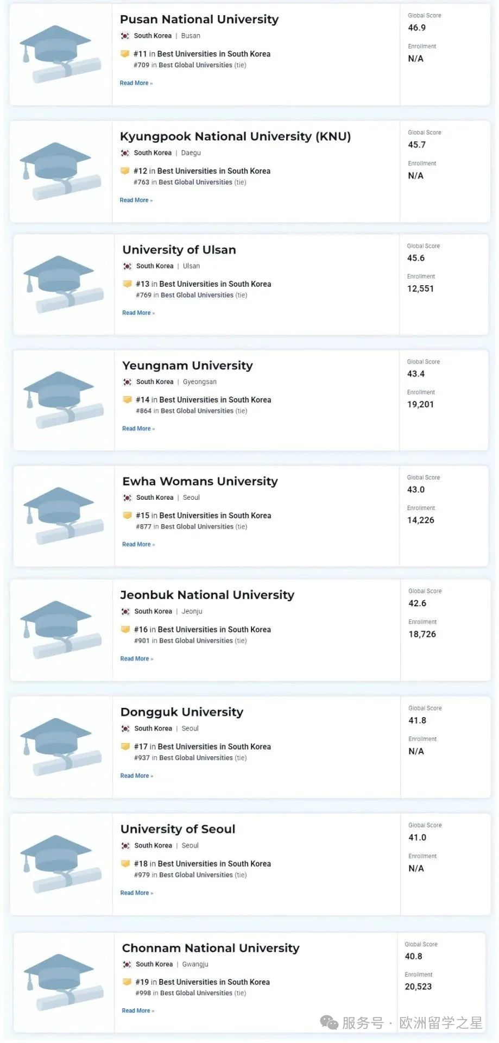The width and height of the screenshot is (499, 1043).
Task: Click Pusan National University graduation cap thumbnail
Action: coord(60,54)
